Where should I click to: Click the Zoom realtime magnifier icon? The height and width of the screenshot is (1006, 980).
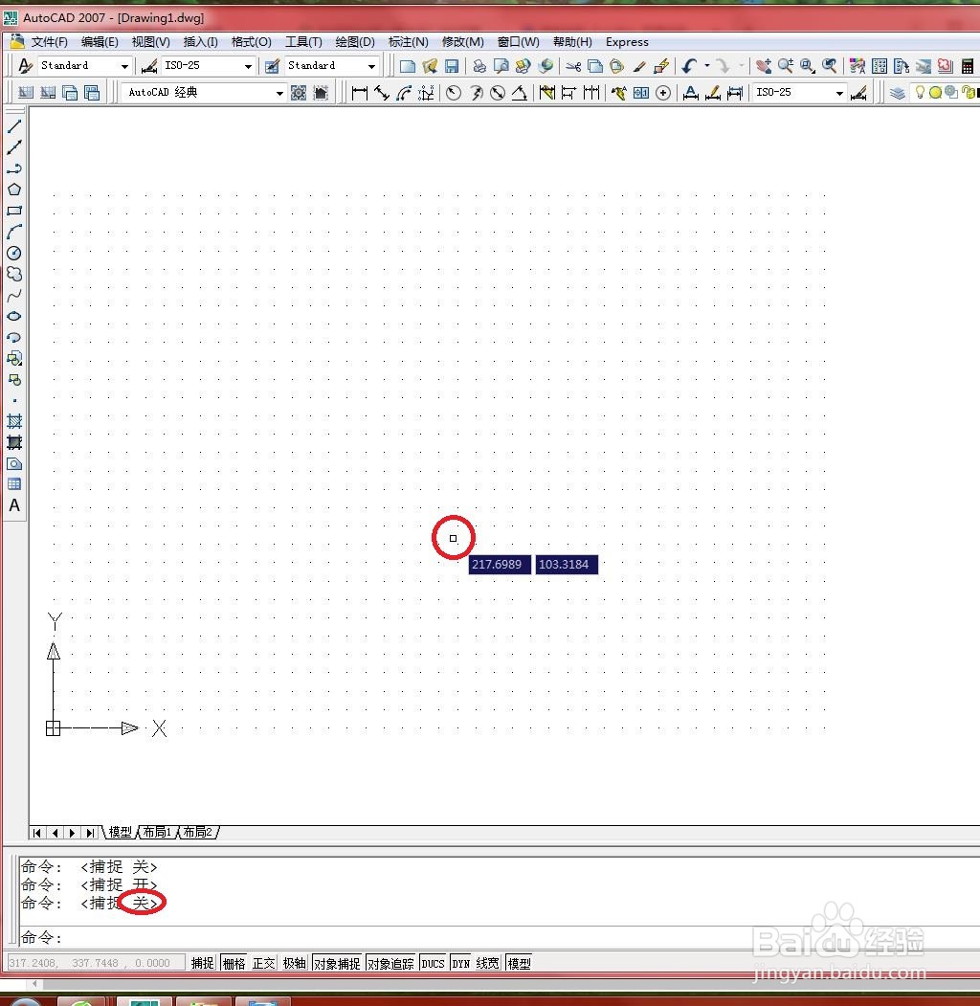coord(786,65)
